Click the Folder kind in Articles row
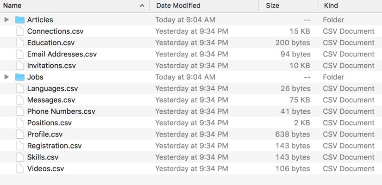This screenshot has height=185, width=382. tap(333, 20)
